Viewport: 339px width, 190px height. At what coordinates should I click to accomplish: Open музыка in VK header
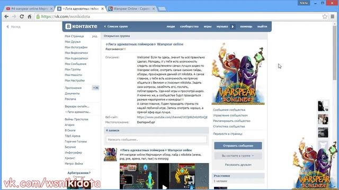pyautogui.click(x=222, y=26)
